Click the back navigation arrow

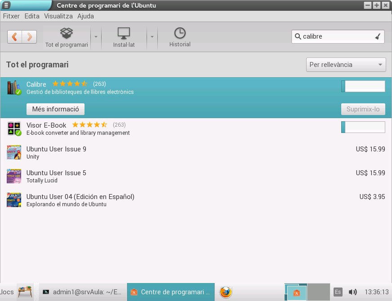[x=15, y=37]
